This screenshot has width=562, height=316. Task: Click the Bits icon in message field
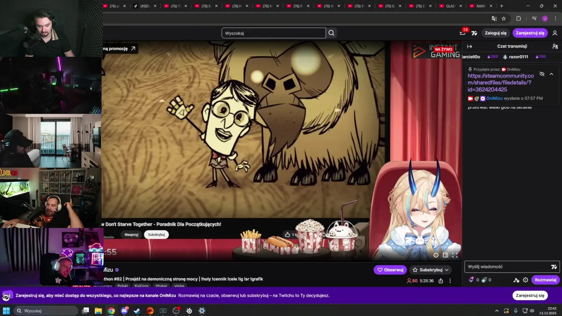(x=554, y=267)
